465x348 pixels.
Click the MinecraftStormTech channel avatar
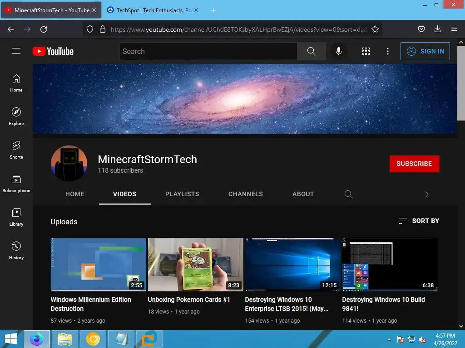tap(69, 163)
